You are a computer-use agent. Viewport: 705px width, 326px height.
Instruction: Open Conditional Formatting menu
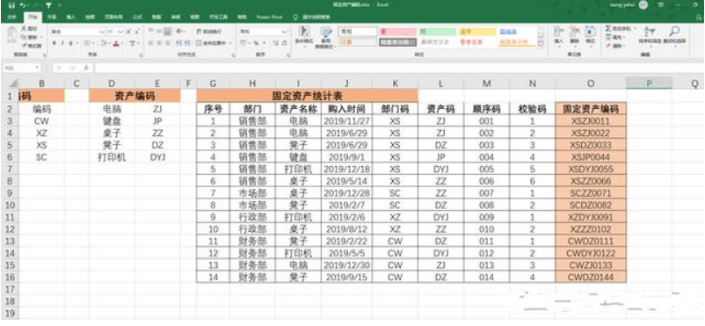(304, 36)
